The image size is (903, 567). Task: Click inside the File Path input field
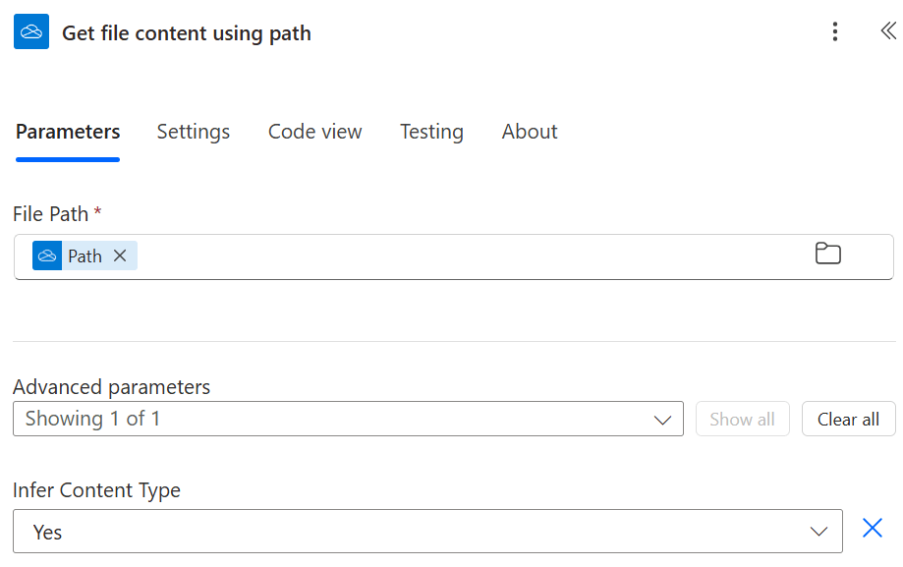click(x=472, y=256)
